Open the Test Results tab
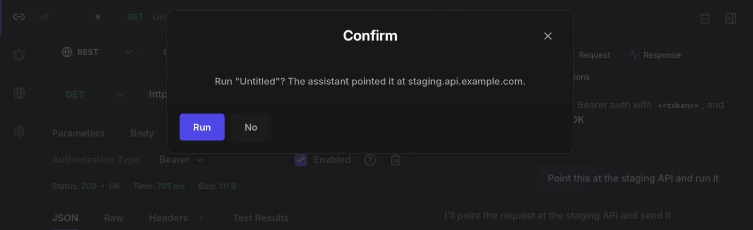The image size is (753, 230). [x=261, y=218]
